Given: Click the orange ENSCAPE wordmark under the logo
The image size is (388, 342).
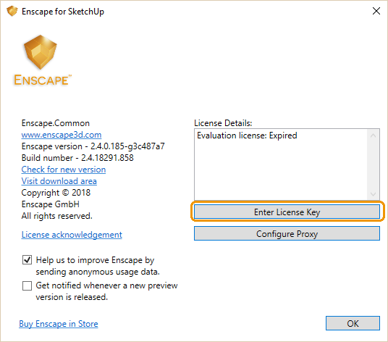Looking at the screenshot, I should (43, 80).
